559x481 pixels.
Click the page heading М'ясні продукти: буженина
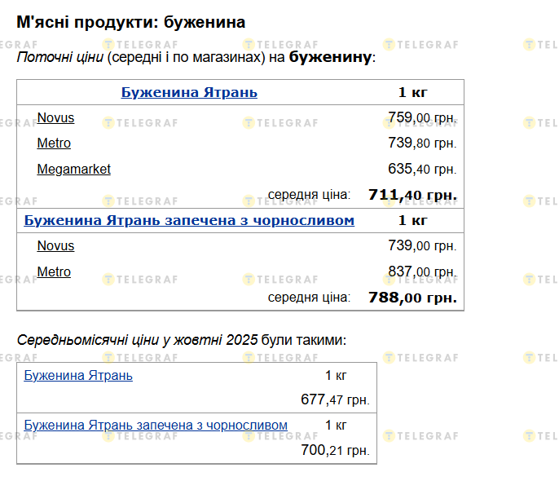point(130,22)
